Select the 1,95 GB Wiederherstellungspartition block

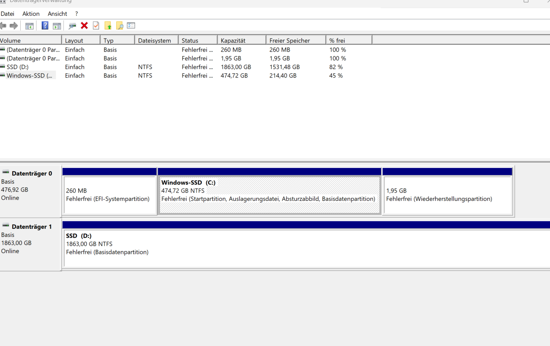pos(448,195)
